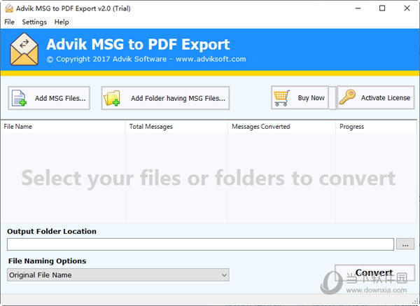Viewport: 420px width, 306px height.
Task: Close the Advik MSG to PDF window
Action: pyautogui.click(x=407, y=8)
